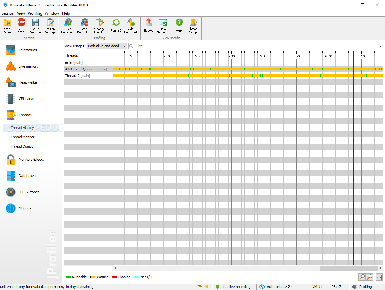Click the scroll left arrow of timeline
Image resolution: width=385 pixels, height=290 pixels.
click(115, 268)
